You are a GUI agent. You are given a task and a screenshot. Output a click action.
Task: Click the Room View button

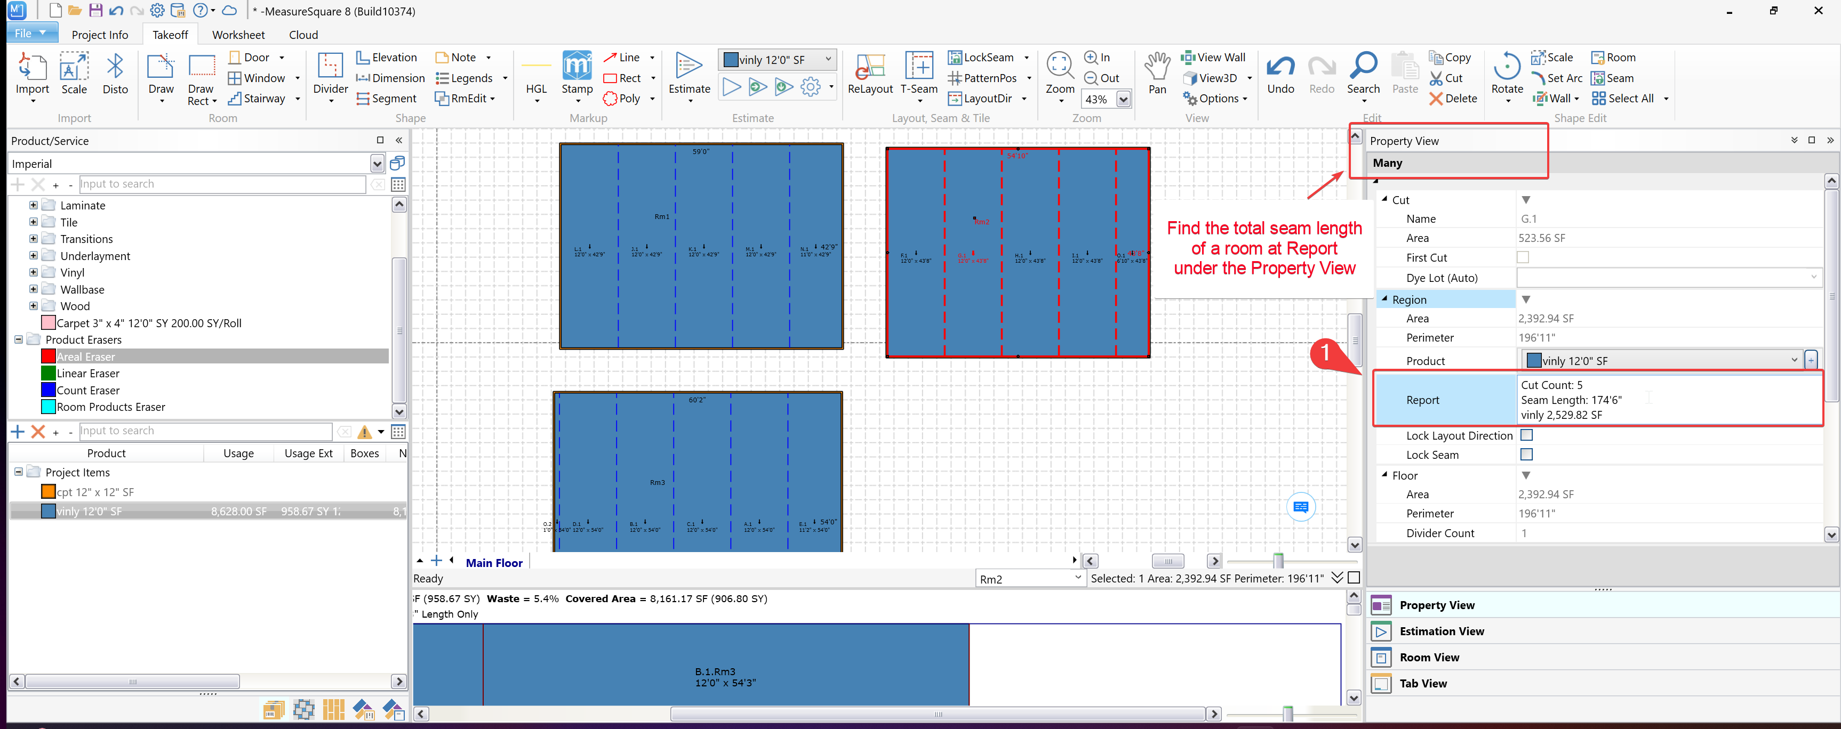[x=1429, y=658]
